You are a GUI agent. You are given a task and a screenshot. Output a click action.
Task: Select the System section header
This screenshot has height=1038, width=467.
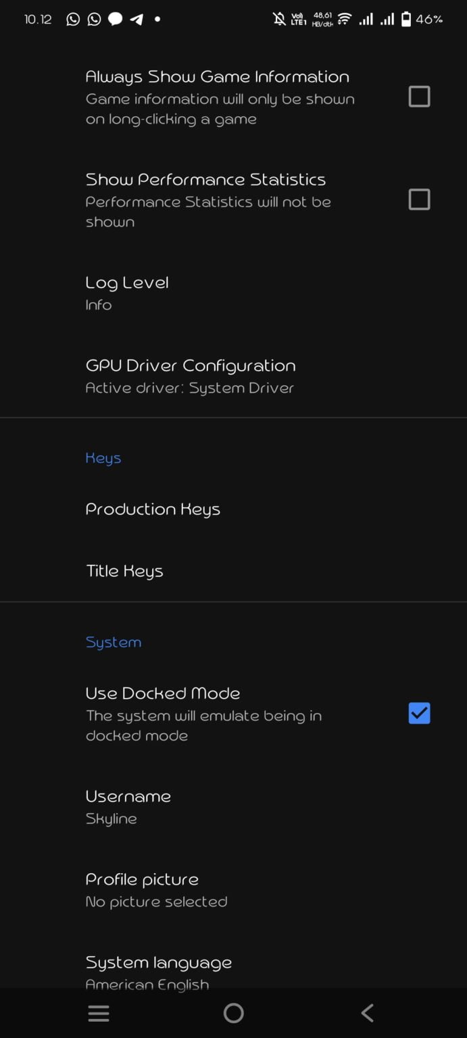point(113,642)
